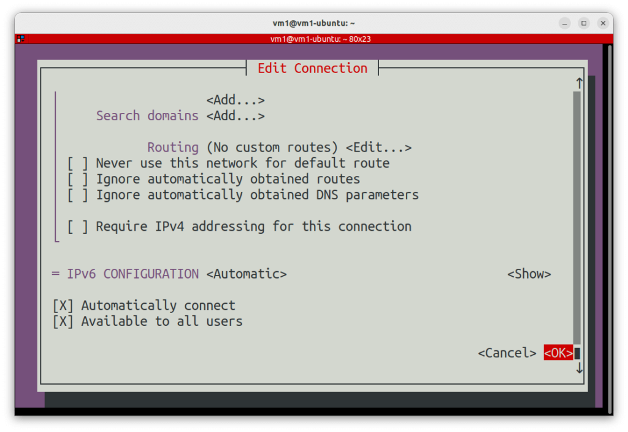The height and width of the screenshot is (432, 628).
Task: Enable 'Ignore automatically obtained routes'
Action: coord(78,179)
